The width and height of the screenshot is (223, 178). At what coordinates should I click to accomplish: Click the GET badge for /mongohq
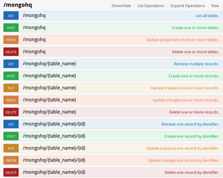point(11,16)
